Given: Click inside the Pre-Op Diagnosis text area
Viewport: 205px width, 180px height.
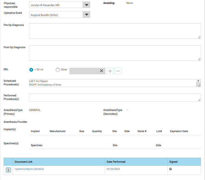Looking at the screenshot, I should 114,31.
